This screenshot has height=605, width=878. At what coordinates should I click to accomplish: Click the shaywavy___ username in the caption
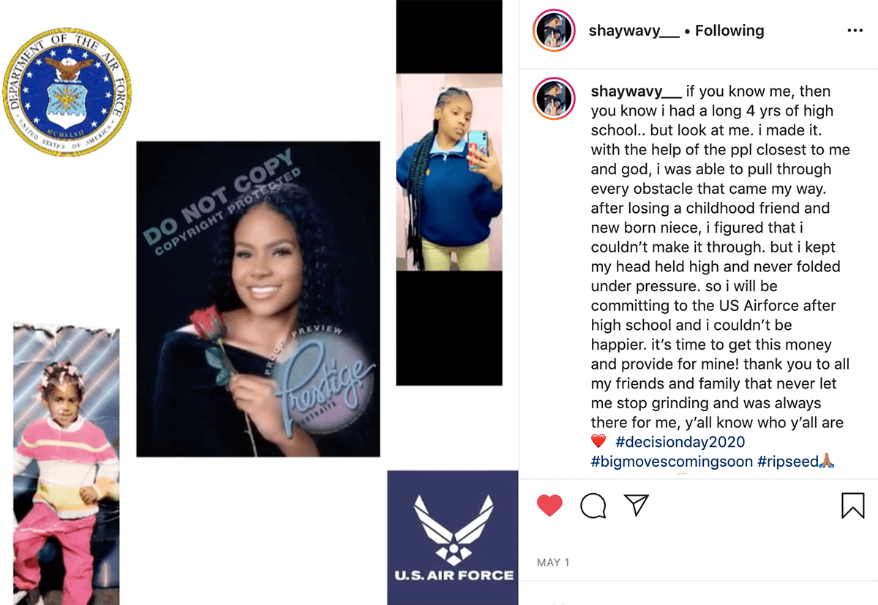(x=637, y=91)
